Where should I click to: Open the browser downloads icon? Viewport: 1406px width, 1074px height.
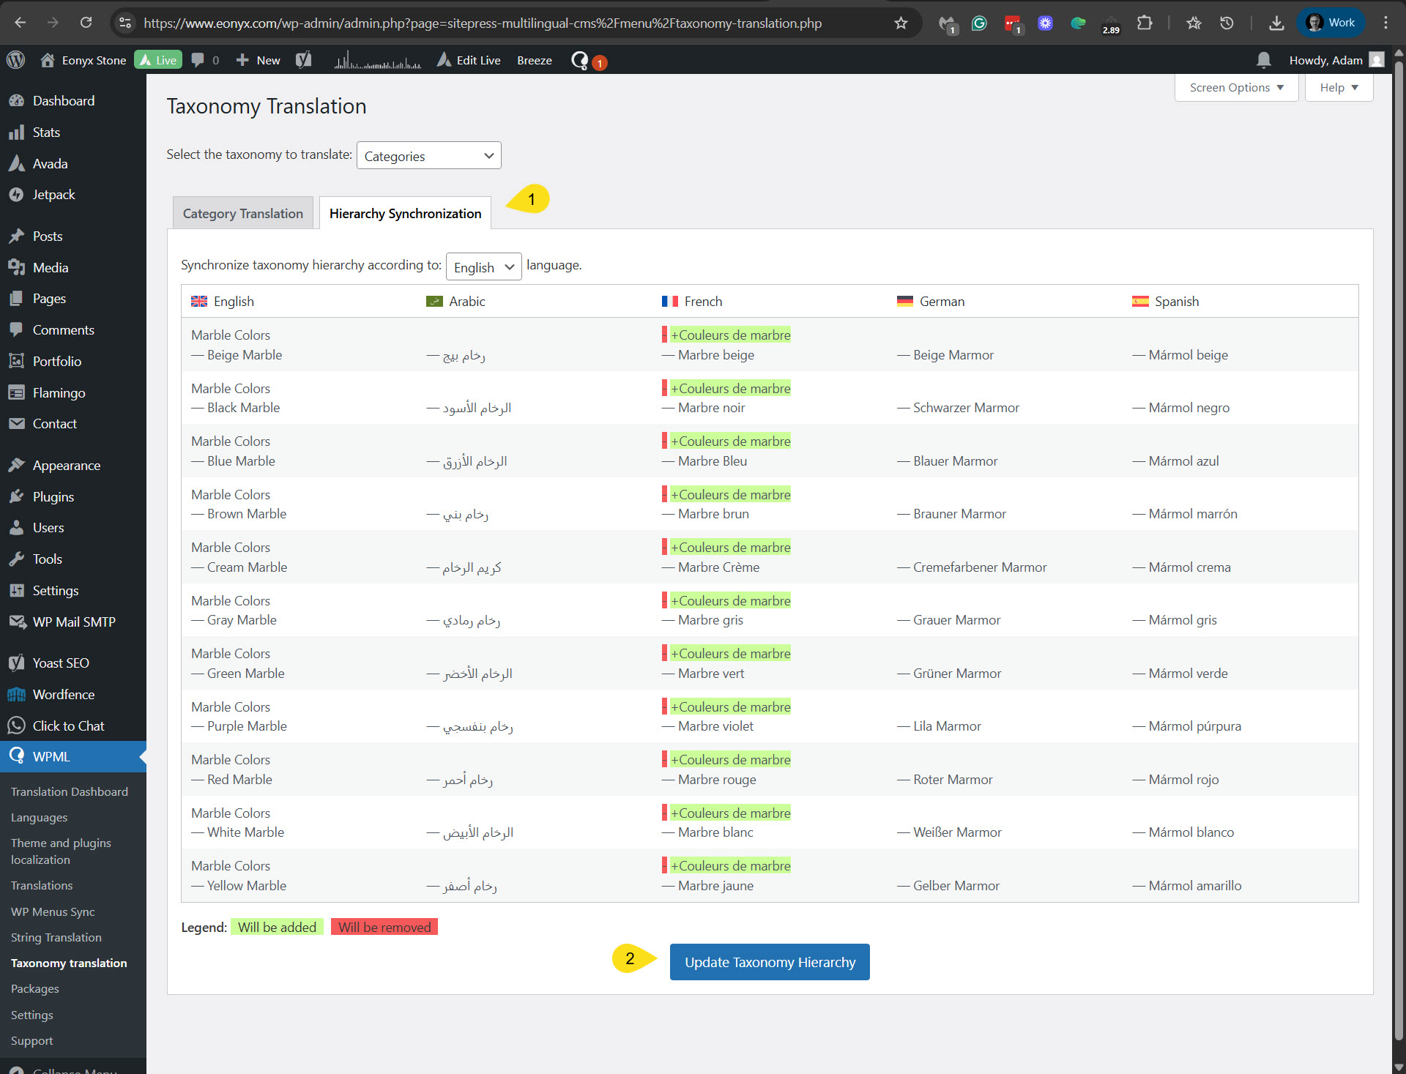tap(1276, 23)
